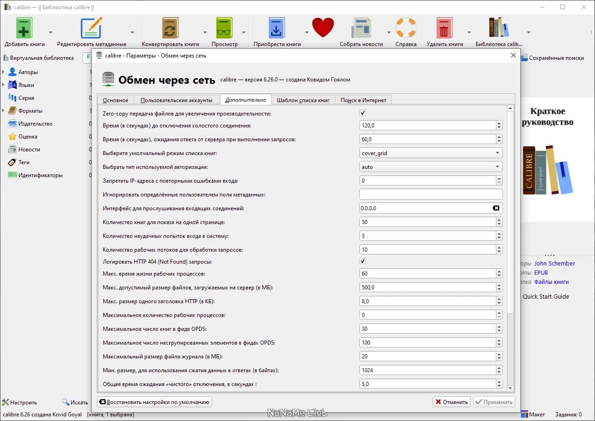This screenshot has height=421, width=595.
Task: Open default book list mode dropdown cover_grid
Action: (x=431, y=153)
